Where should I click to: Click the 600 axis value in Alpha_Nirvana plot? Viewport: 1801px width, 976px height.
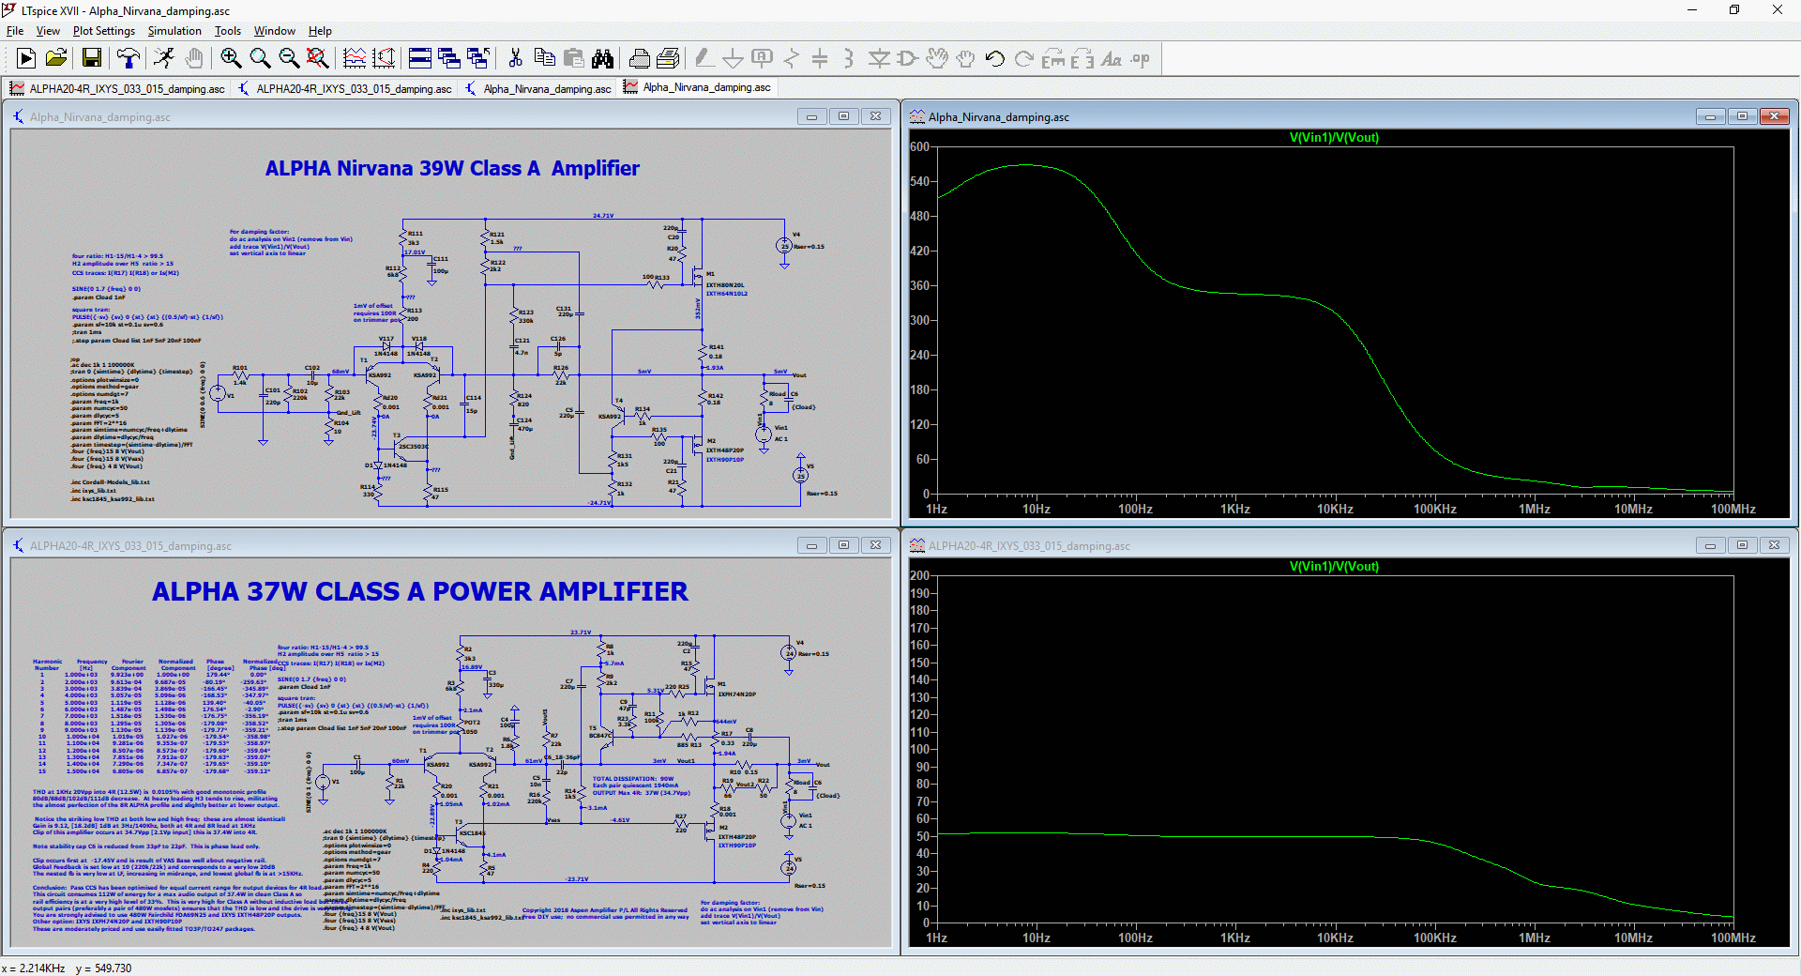pos(919,146)
